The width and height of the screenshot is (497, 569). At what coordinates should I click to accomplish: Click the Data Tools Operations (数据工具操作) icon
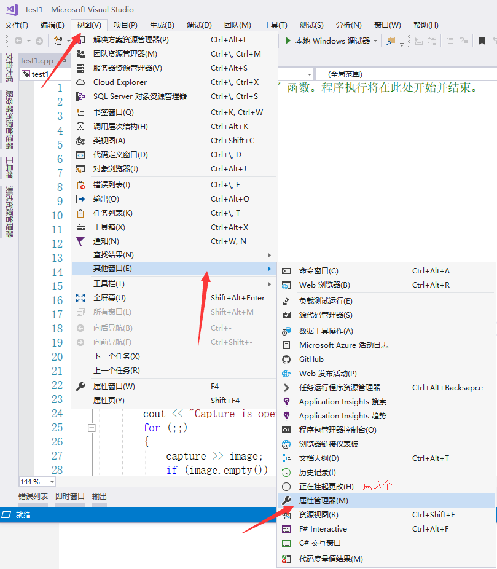click(x=286, y=331)
